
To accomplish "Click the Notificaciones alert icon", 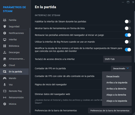I will pyautogui.click(x=4, y=33).
